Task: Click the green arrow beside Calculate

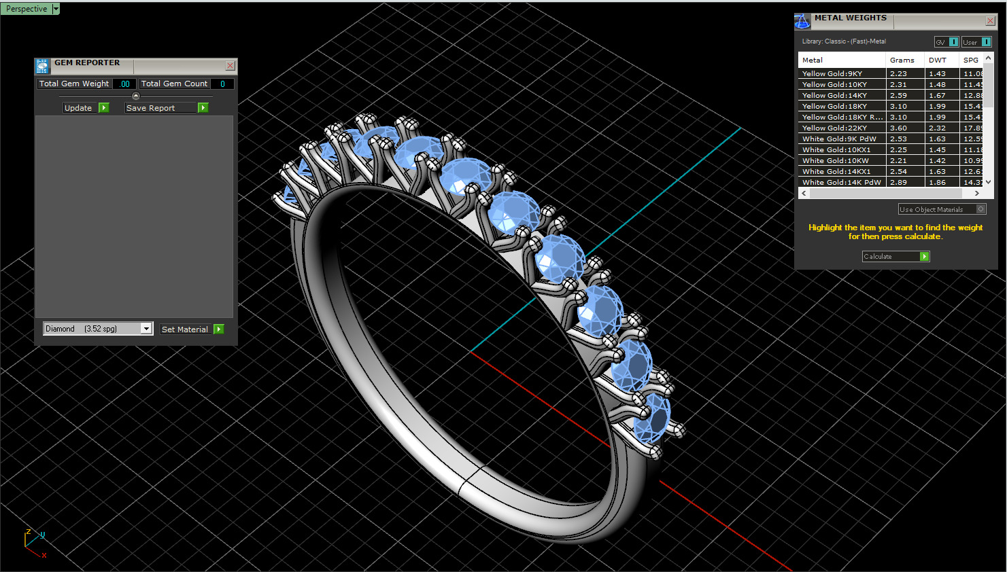Action: point(925,257)
